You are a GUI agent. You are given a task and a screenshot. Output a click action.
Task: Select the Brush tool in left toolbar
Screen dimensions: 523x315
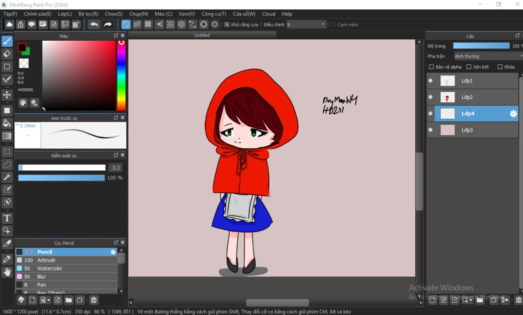[7, 41]
